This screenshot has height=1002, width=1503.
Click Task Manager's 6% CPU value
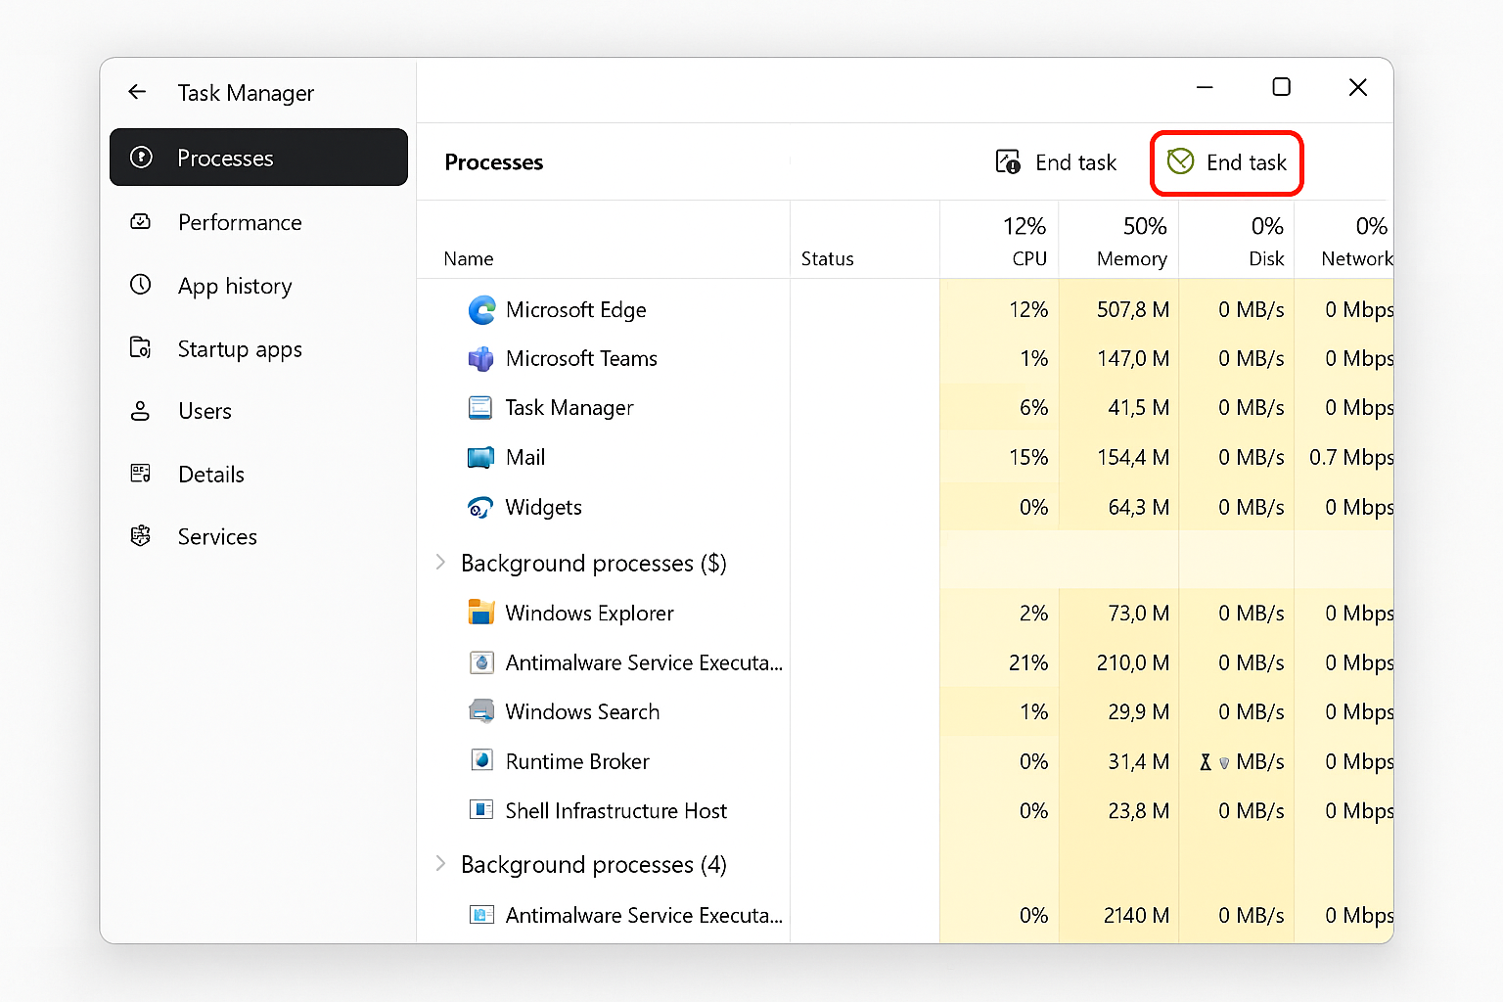(1033, 408)
